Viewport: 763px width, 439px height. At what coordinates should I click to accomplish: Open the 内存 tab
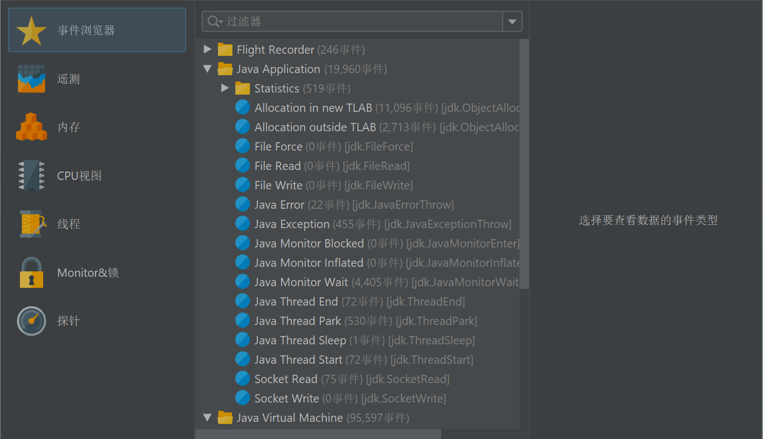97,127
